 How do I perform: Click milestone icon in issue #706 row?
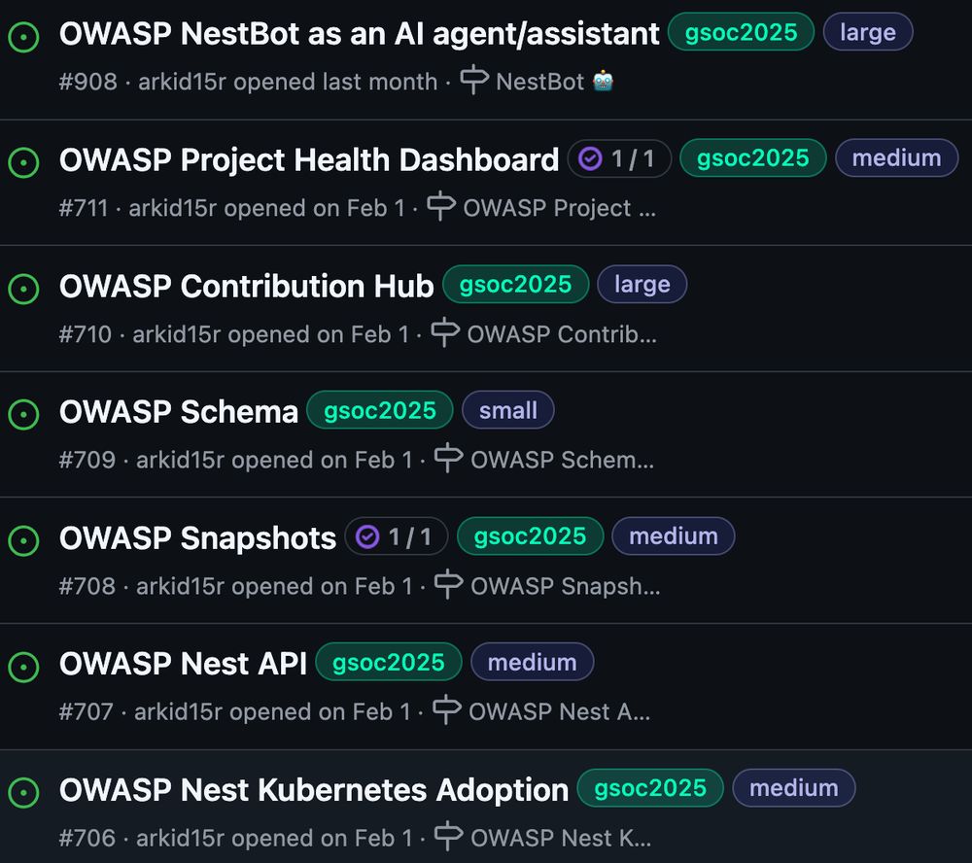(x=448, y=837)
